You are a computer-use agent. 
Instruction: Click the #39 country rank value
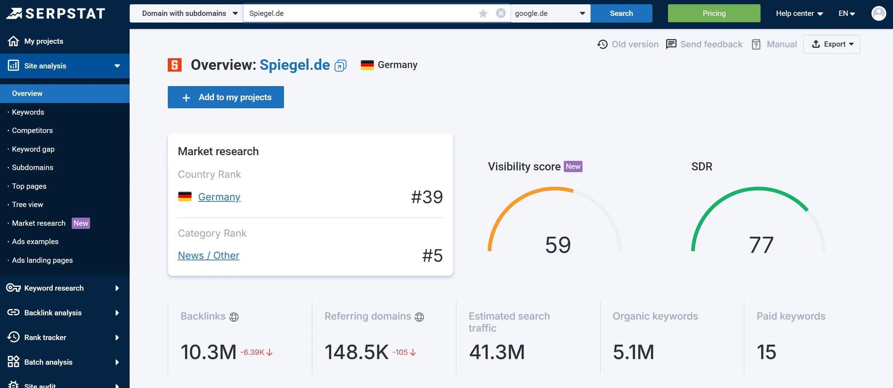(427, 197)
